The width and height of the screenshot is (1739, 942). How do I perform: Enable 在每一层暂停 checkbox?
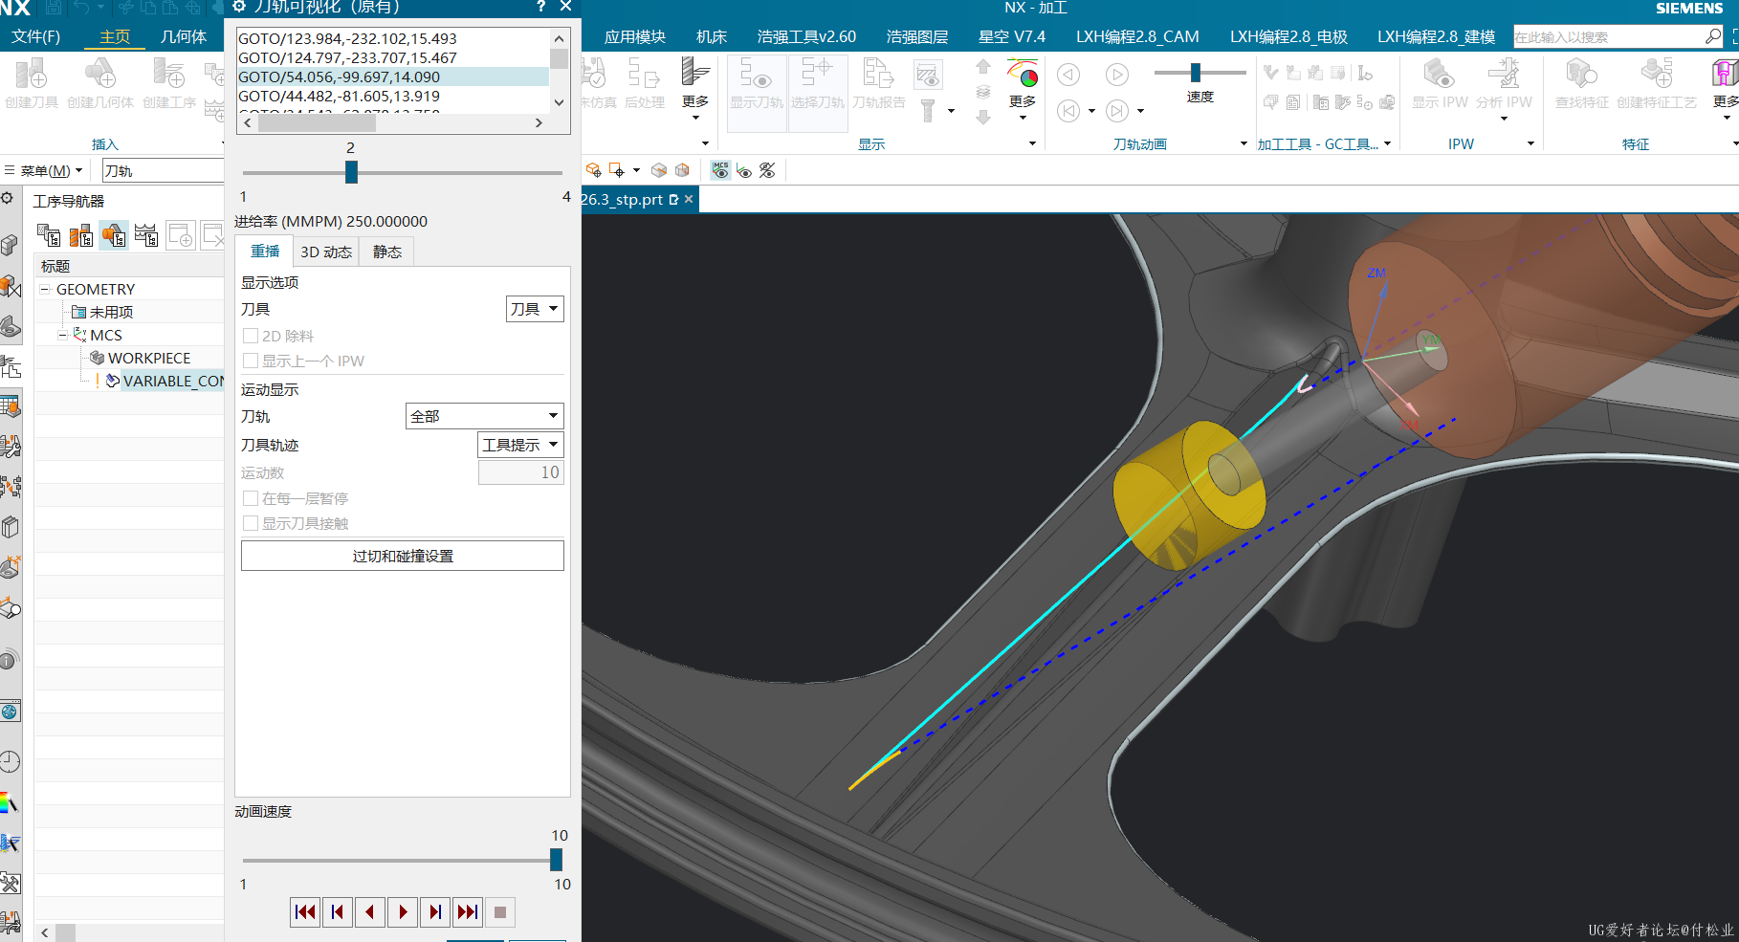point(251,498)
